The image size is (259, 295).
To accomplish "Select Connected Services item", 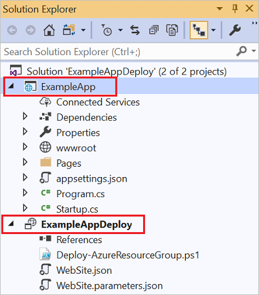I will pyautogui.click(x=98, y=102).
